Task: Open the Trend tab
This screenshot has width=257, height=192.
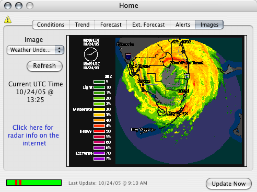Action: click(82, 25)
